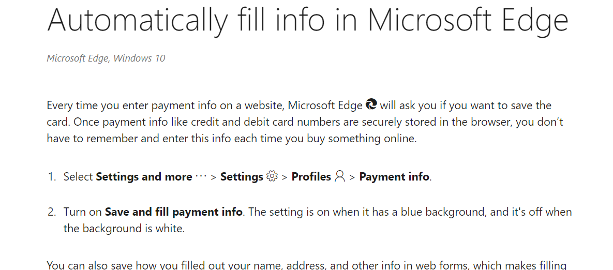Click 'the background is white.' line
This screenshot has height=270, width=613.
(124, 229)
